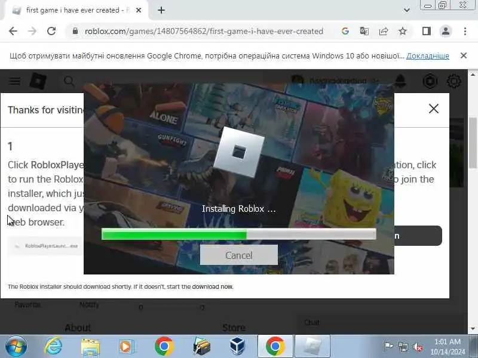Screen dimensions: 478x358
Task: Open muted volume icon in tray
Action: point(418,347)
